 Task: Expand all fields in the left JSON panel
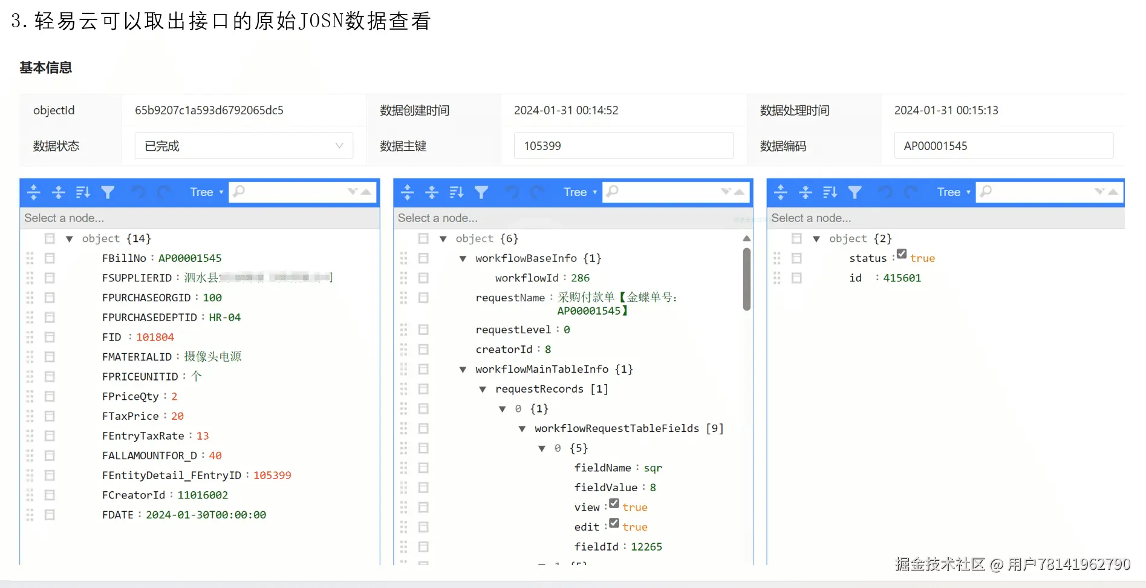(x=34, y=192)
